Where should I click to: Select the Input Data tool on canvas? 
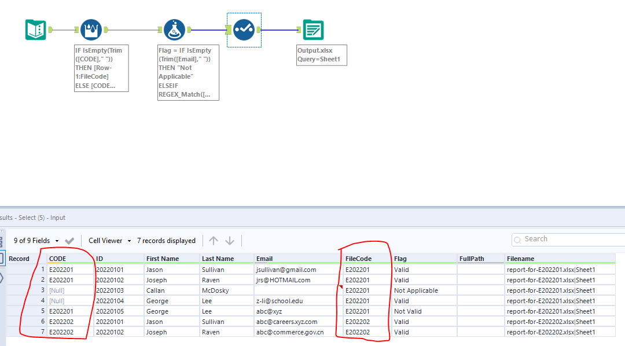pos(35,30)
